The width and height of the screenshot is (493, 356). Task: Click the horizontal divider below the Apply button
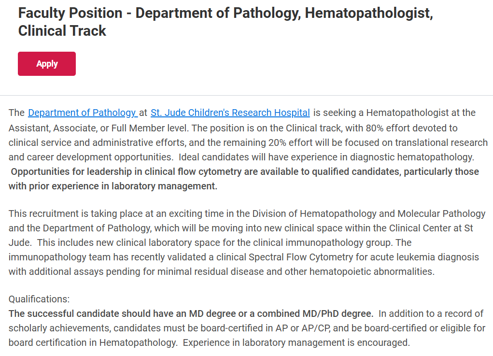click(246, 95)
